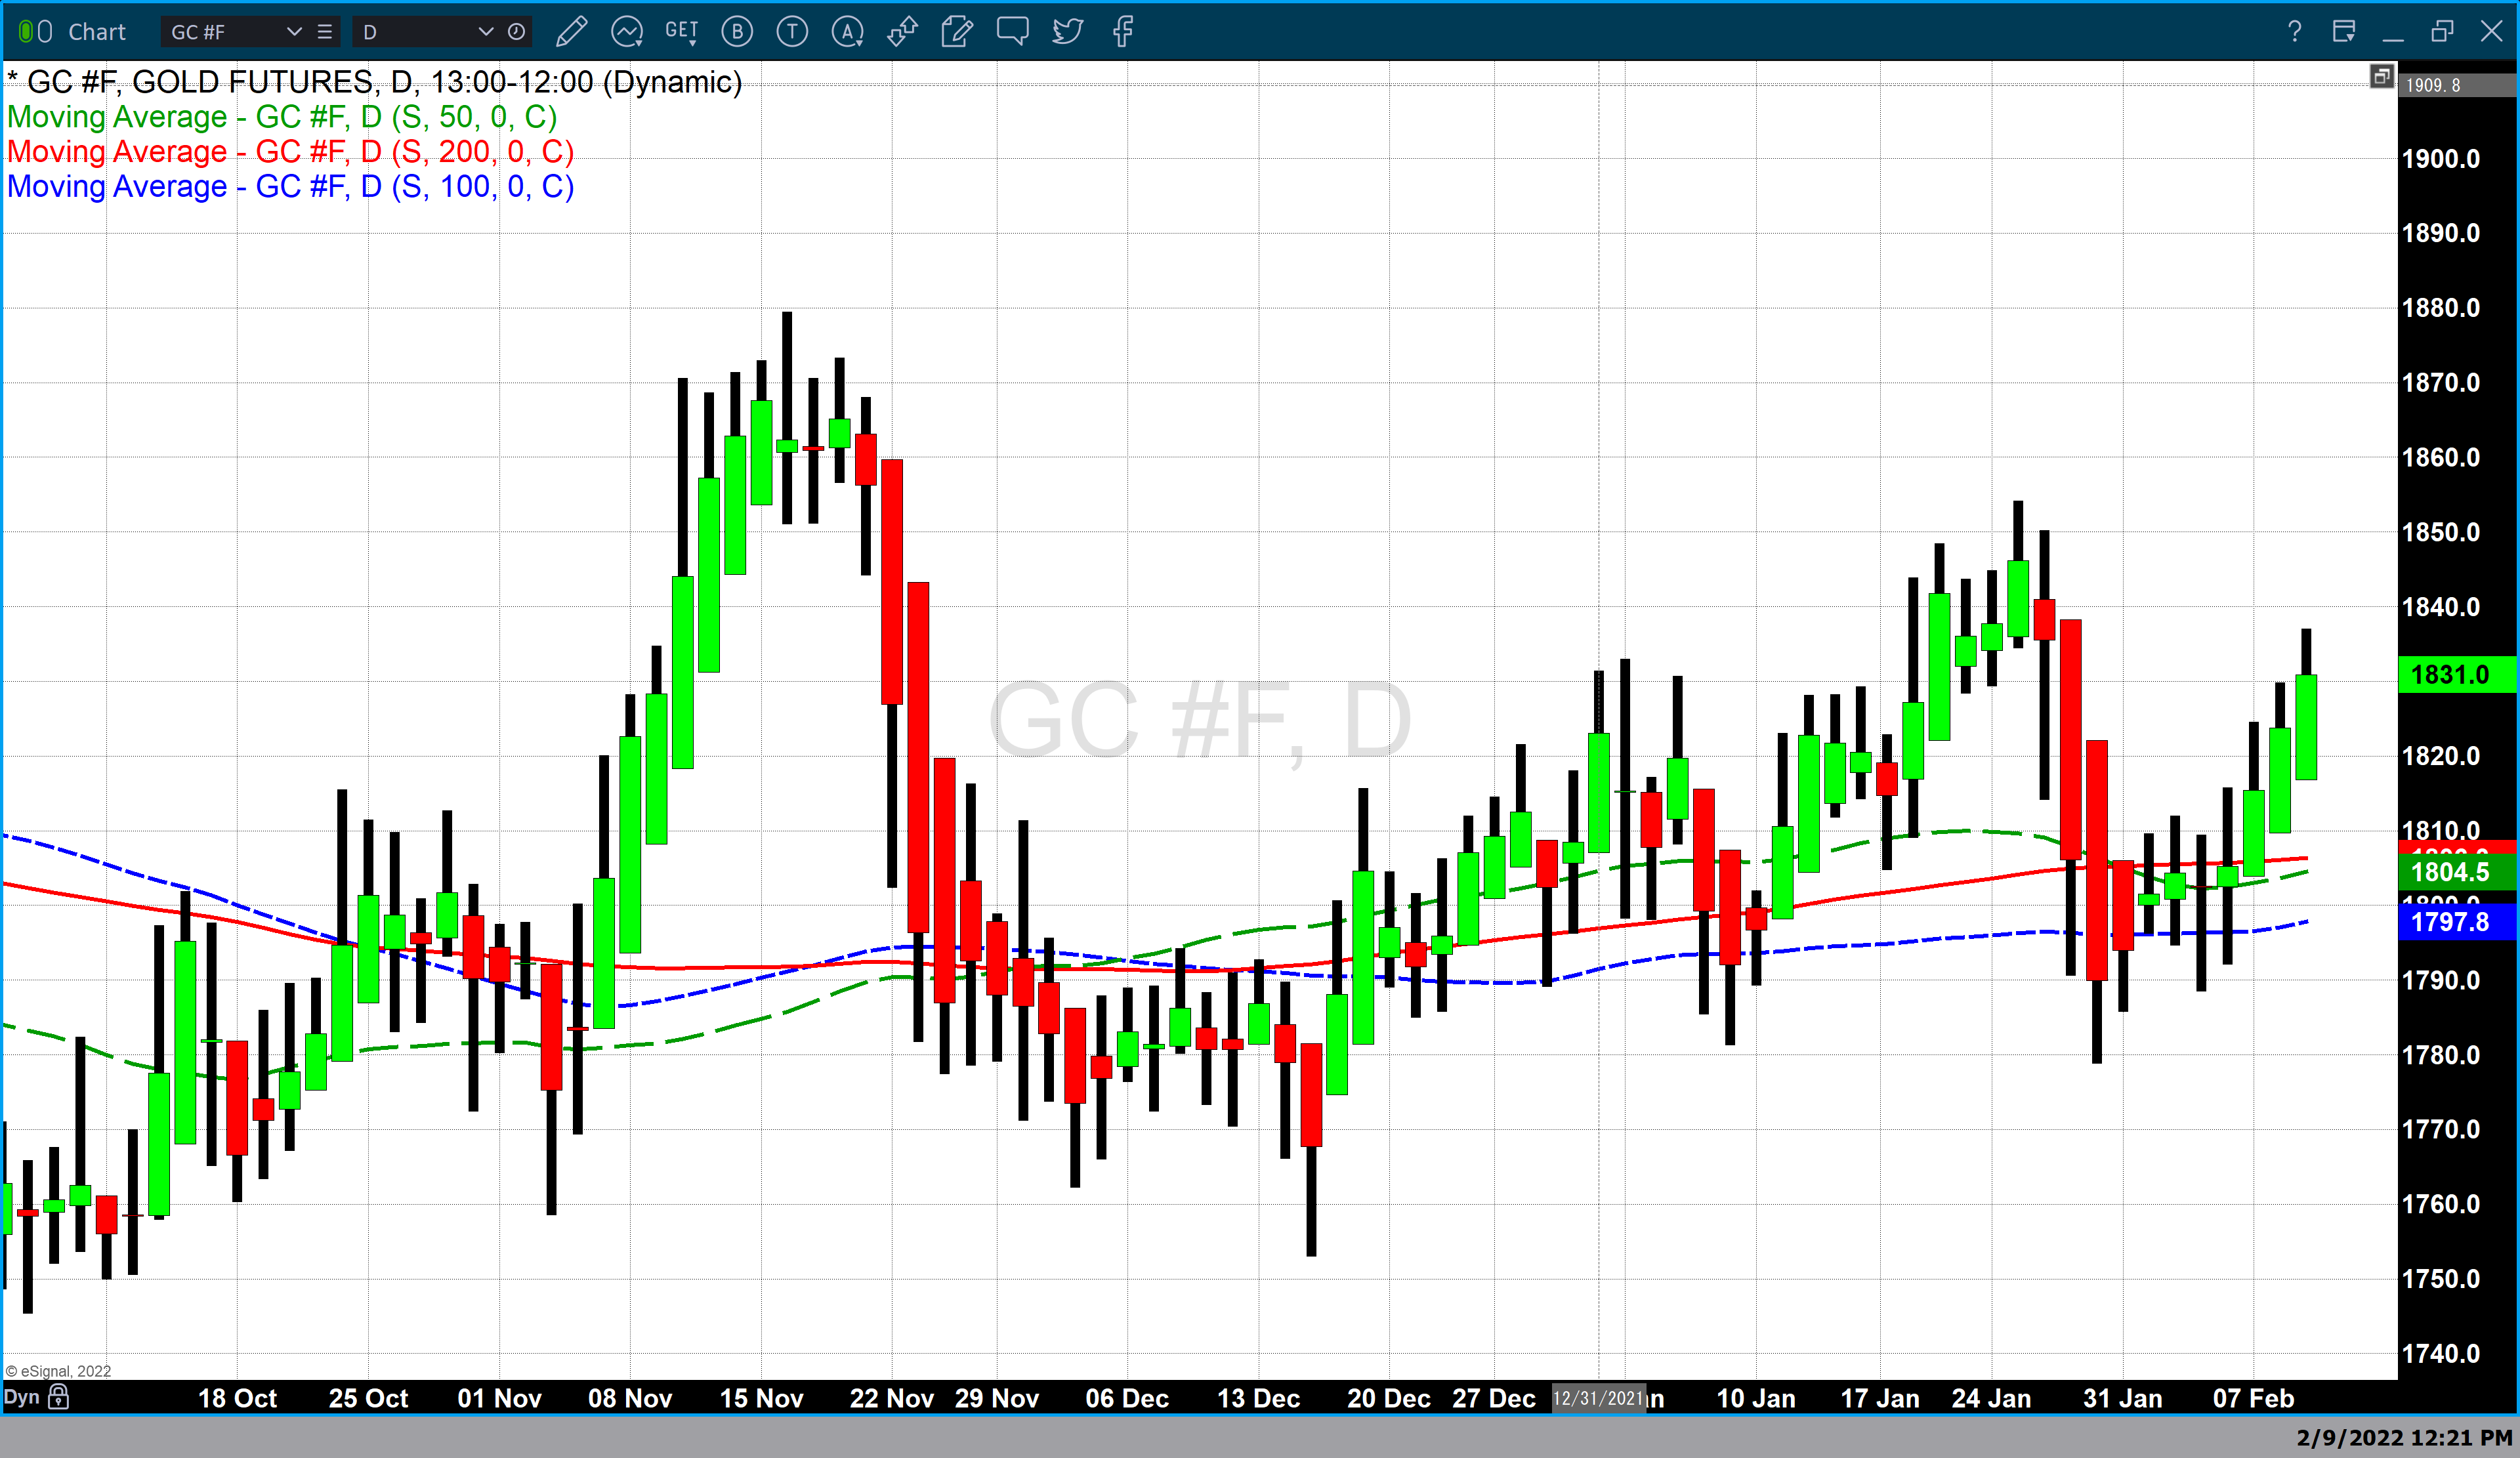Click the circled B icon
This screenshot has width=2520, height=1458.
tap(737, 32)
